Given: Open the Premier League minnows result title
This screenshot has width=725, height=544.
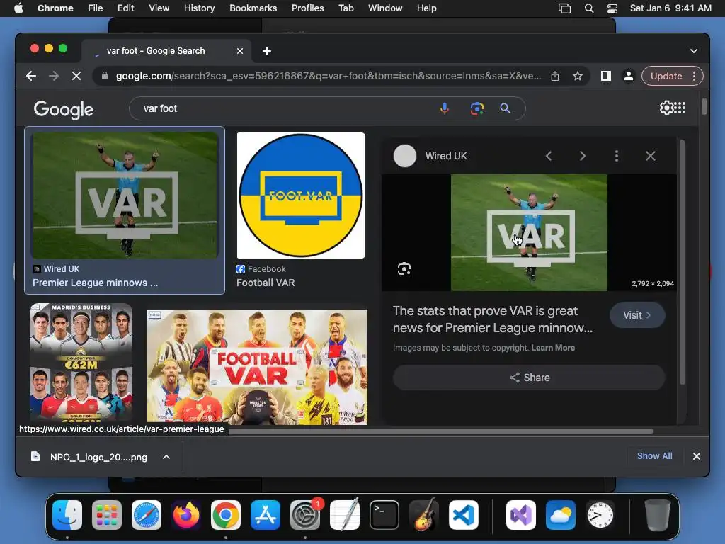Looking at the screenshot, I should click(x=96, y=283).
